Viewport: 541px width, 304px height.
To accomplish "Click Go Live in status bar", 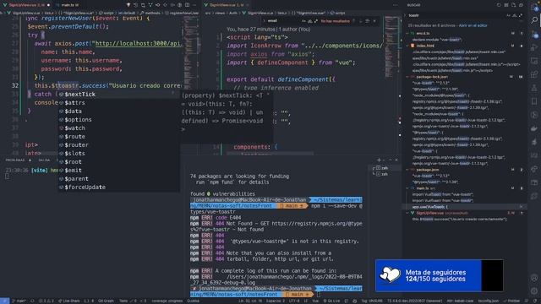I will [331, 301].
